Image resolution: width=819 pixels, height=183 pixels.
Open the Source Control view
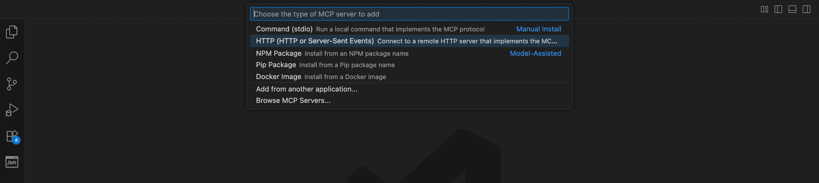(x=12, y=84)
